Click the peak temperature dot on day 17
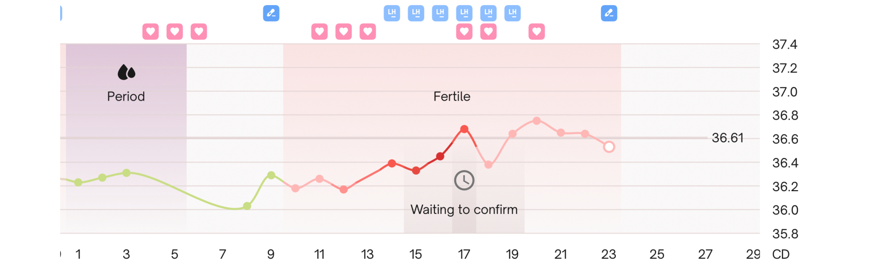Screen dimensions: 869x273 (x=464, y=129)
